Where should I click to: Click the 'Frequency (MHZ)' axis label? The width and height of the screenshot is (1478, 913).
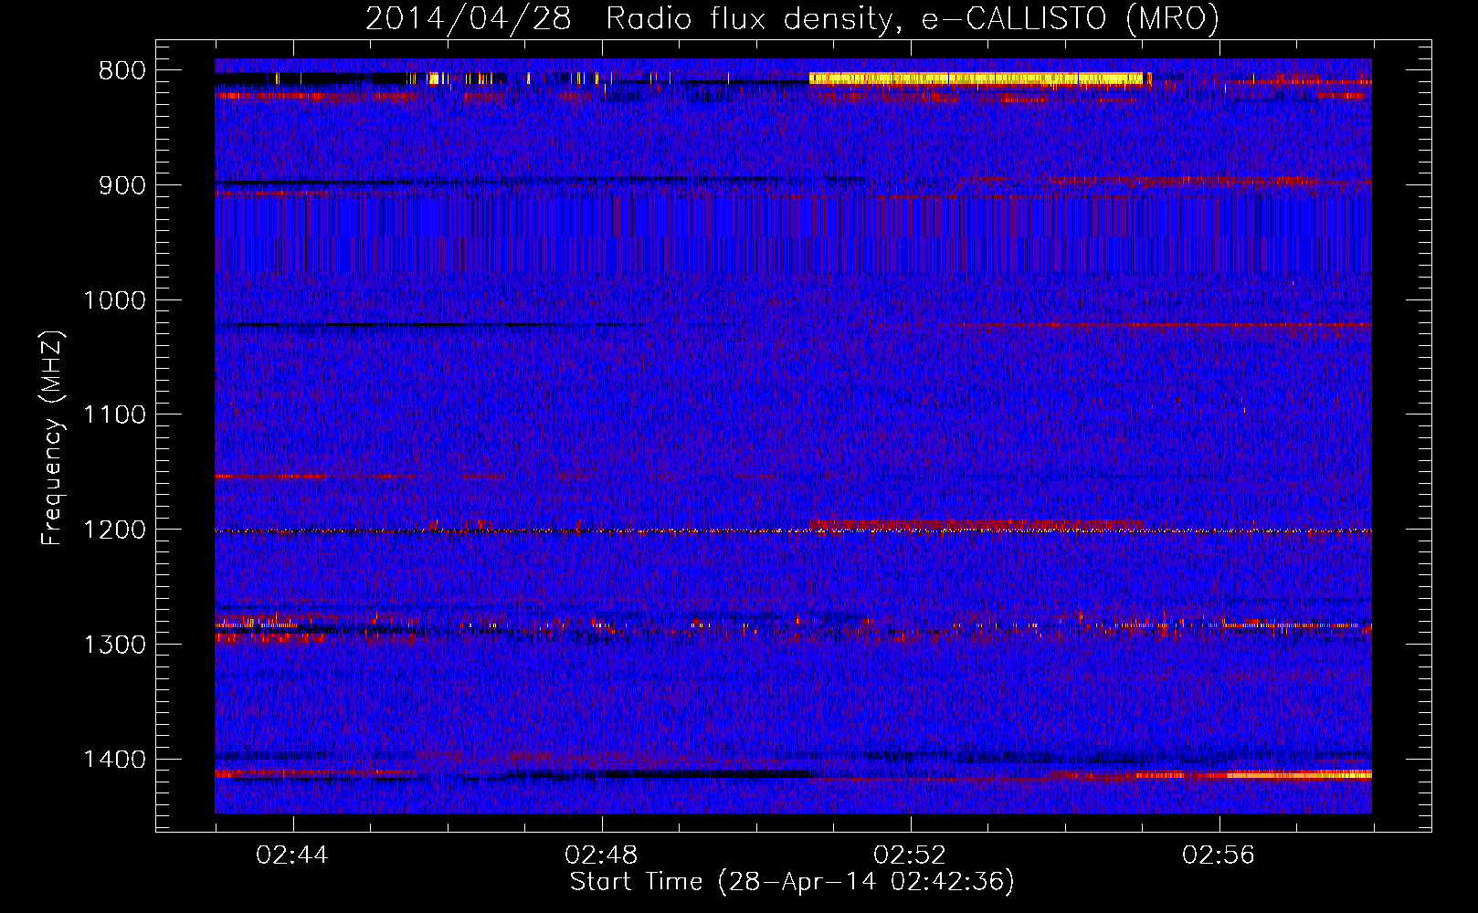coord(52,438)
